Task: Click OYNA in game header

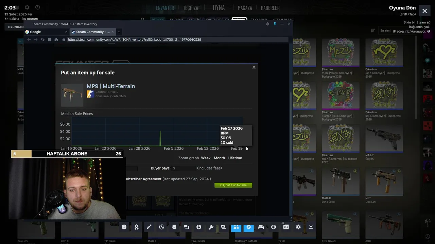Action: click(219, 7)
